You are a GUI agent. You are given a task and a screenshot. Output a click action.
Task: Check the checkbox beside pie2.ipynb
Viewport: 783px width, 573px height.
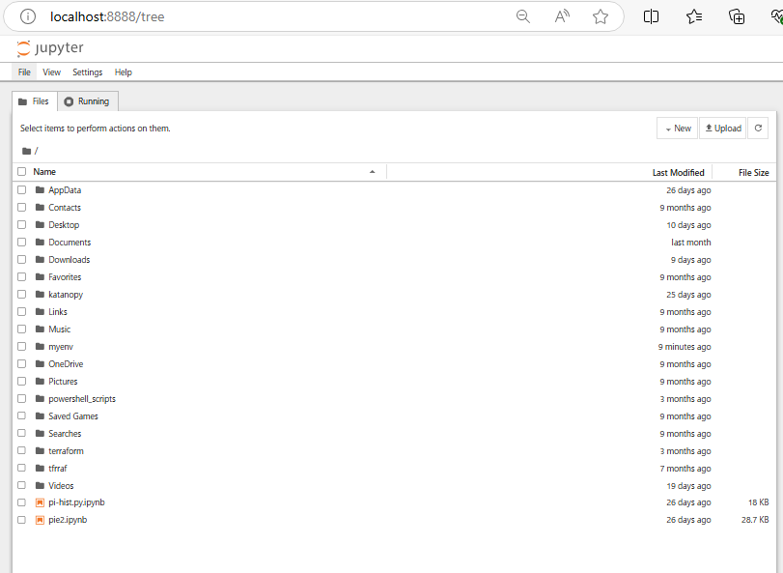click(22, 520)
